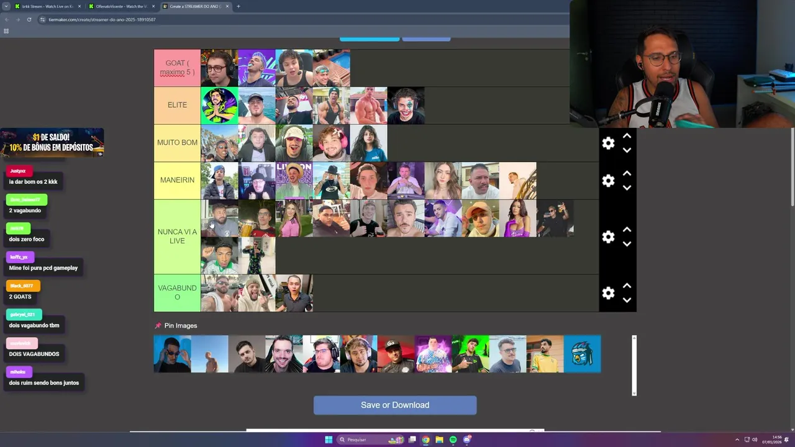Click the image tray vertical scrollbar
The height and width of the screenshot is (447, 795).
pos(634,365)
